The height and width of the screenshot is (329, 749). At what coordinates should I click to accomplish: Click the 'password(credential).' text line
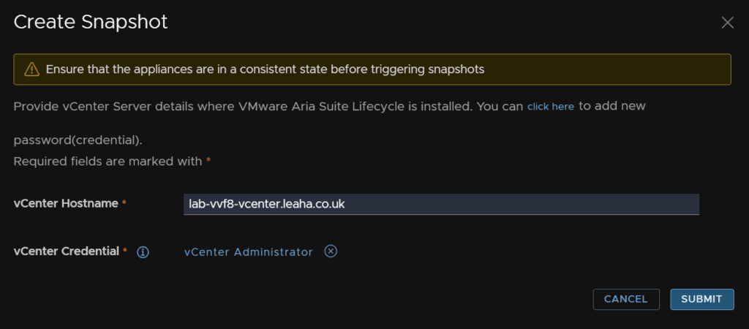click(78, 141)
